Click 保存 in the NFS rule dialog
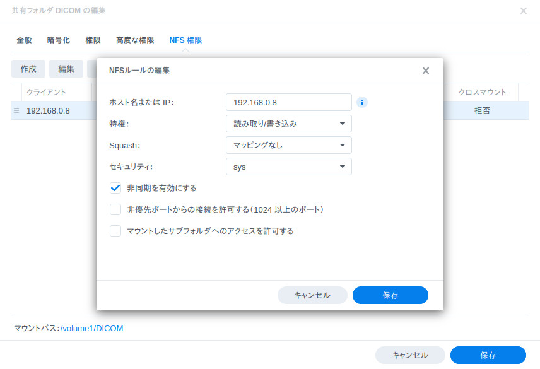 [x=390, y=295]
